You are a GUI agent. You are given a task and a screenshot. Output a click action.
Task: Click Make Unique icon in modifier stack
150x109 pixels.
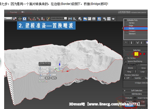coord(138,42)
